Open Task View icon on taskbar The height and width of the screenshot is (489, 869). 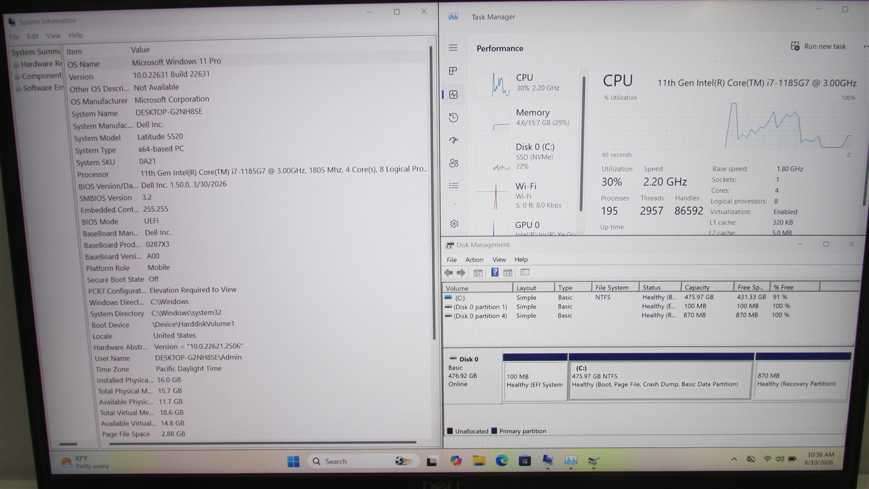pos(432,461)
